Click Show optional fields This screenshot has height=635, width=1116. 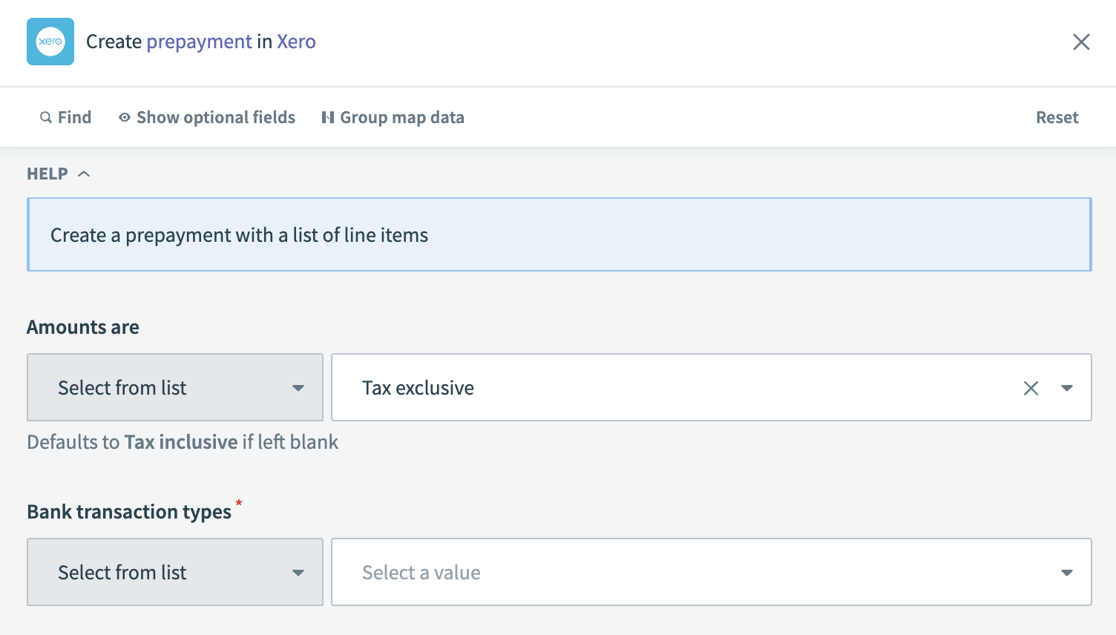point(215,117)
